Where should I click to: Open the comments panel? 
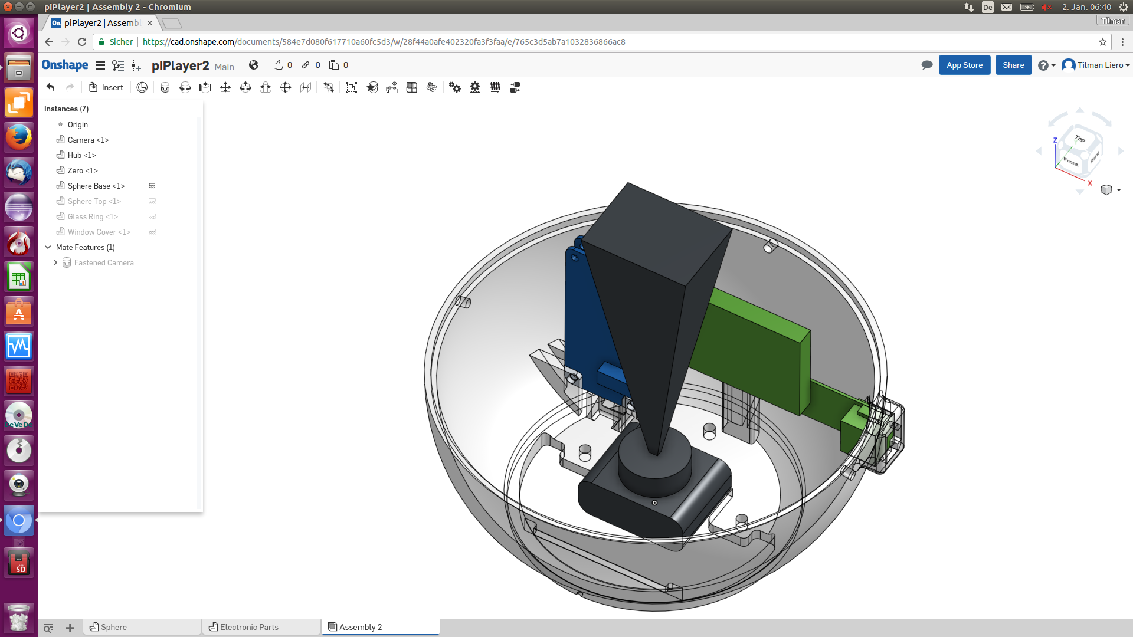click(x=927, y=65)
